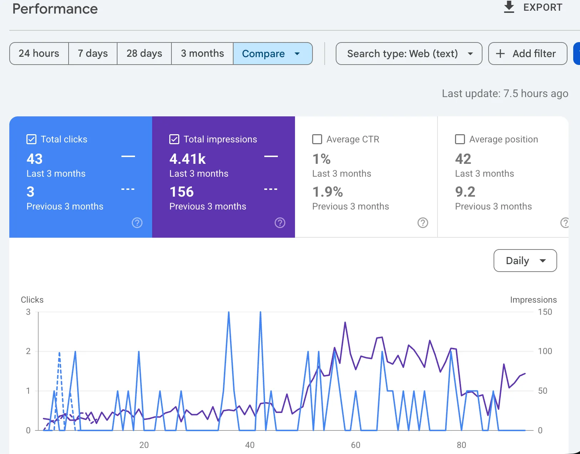The image size is (580, 454).
Task: Click the Performance page heading
Action: tap(55, 9)
